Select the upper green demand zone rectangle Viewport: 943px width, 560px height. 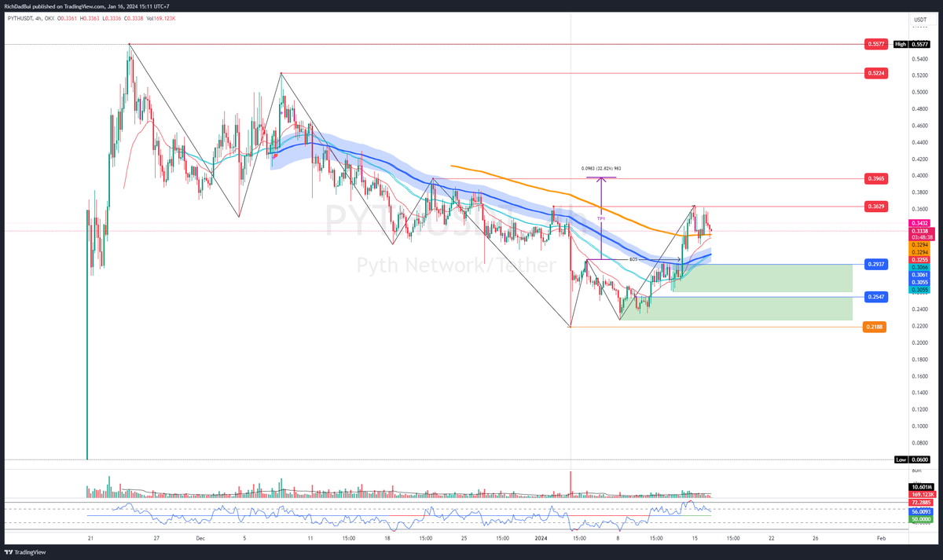762,278
